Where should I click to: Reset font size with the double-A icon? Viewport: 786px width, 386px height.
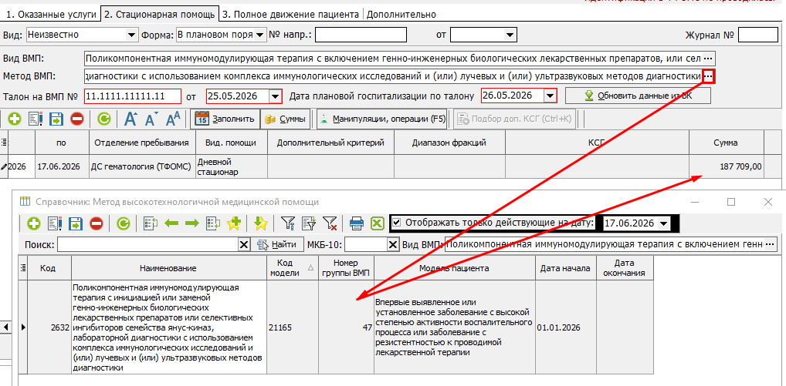coord(173,119)
